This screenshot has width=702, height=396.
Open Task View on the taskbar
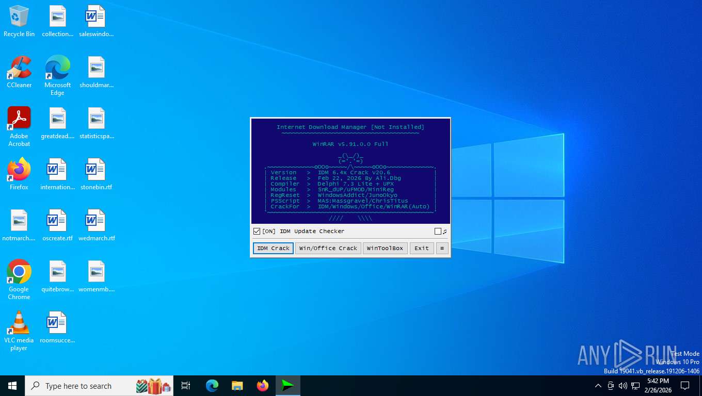point(186,386)
